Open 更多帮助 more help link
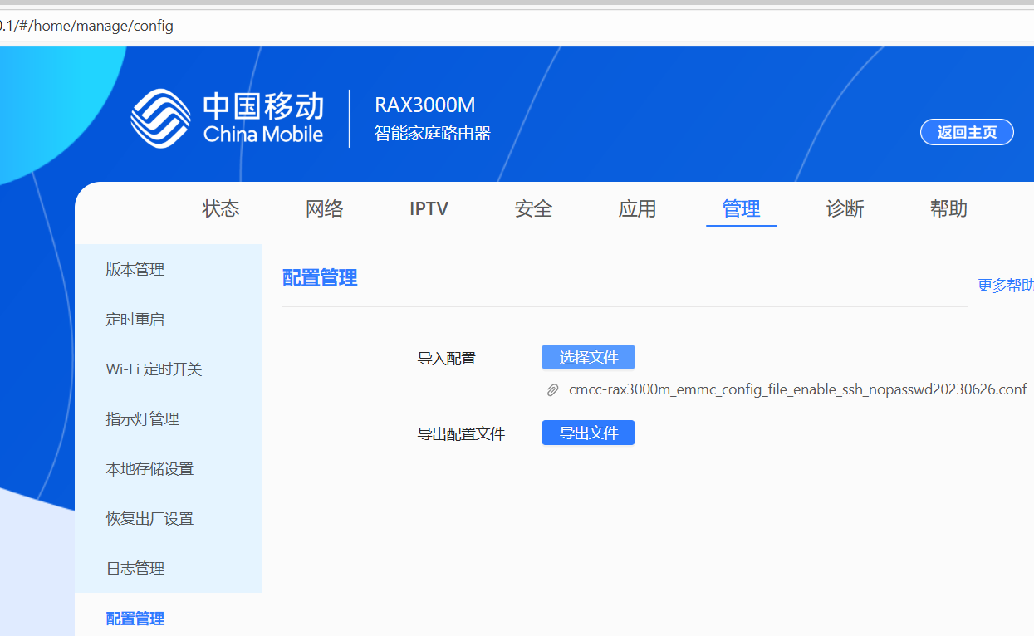This screenshot has height=636, width=1034. click(1005, 286)
